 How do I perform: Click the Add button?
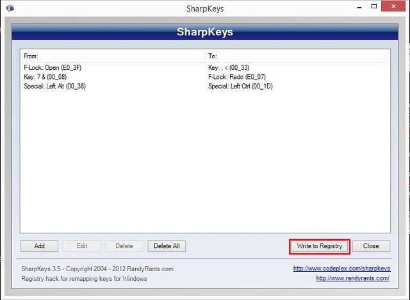click(x=39, y=246)
